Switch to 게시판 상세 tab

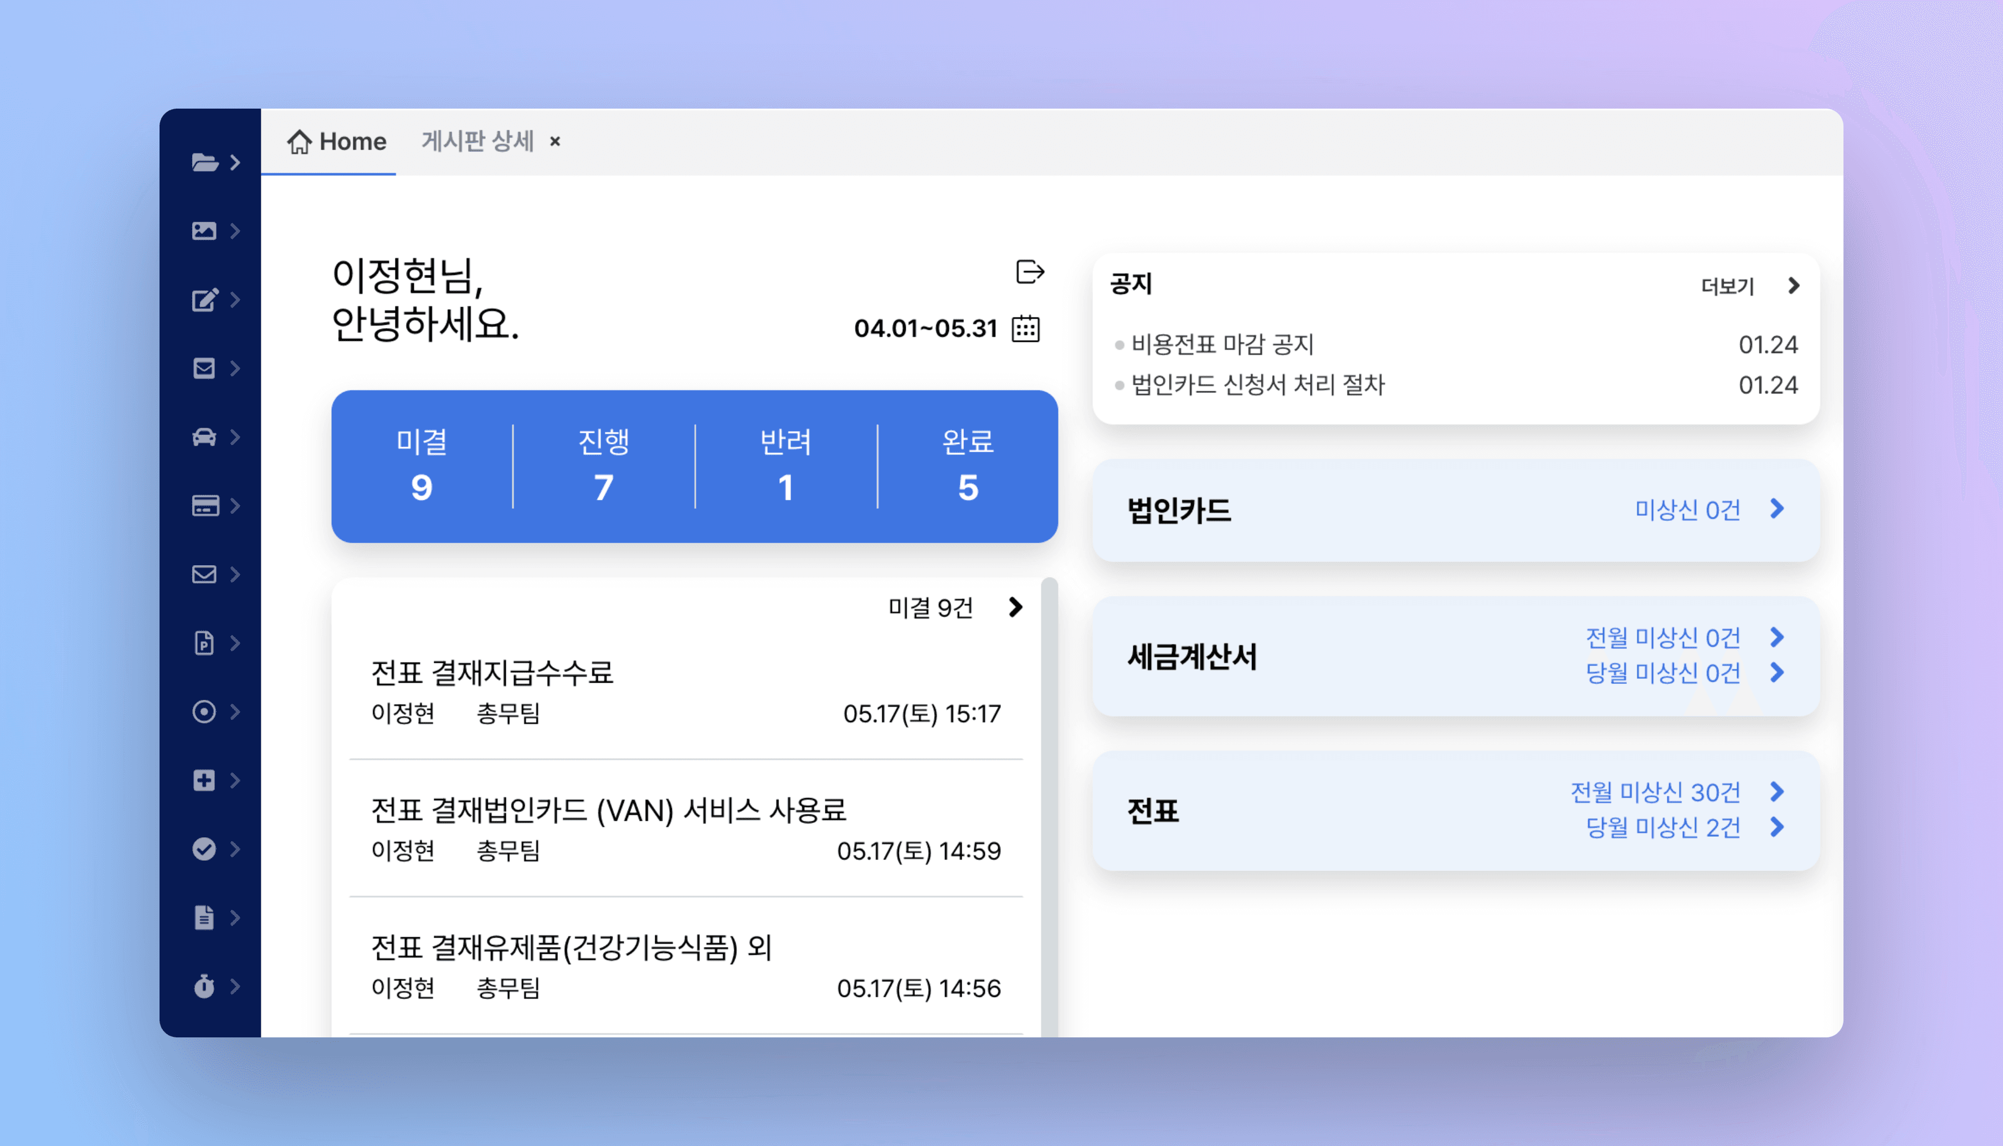(477, 142)
